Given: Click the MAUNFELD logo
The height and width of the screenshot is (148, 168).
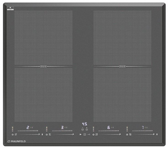Looking at the screenshot, I should click(x=16, y=141).
